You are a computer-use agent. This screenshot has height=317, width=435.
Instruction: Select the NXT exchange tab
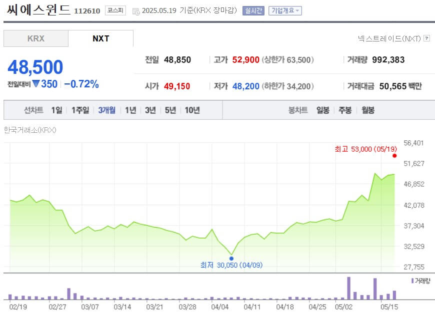tap(101, 38)
